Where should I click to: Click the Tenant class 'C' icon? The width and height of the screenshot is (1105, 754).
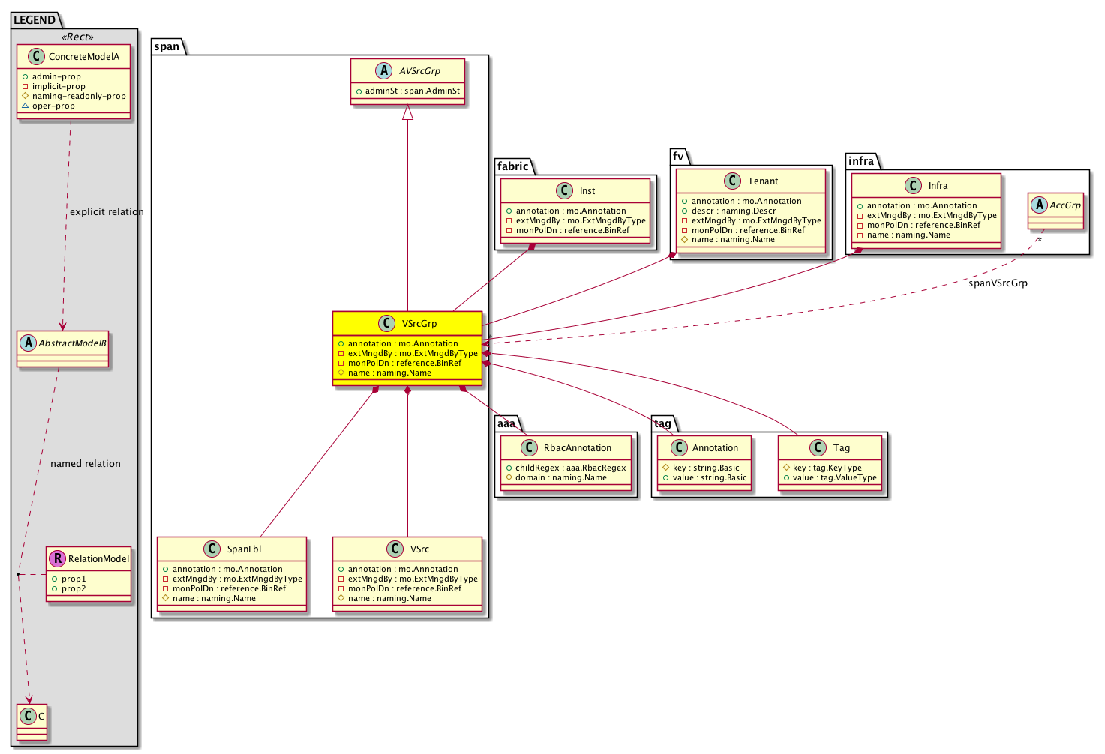[732, 181]
